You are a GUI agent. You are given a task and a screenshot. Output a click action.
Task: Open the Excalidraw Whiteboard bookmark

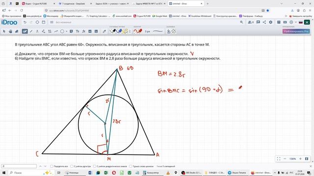200,16
